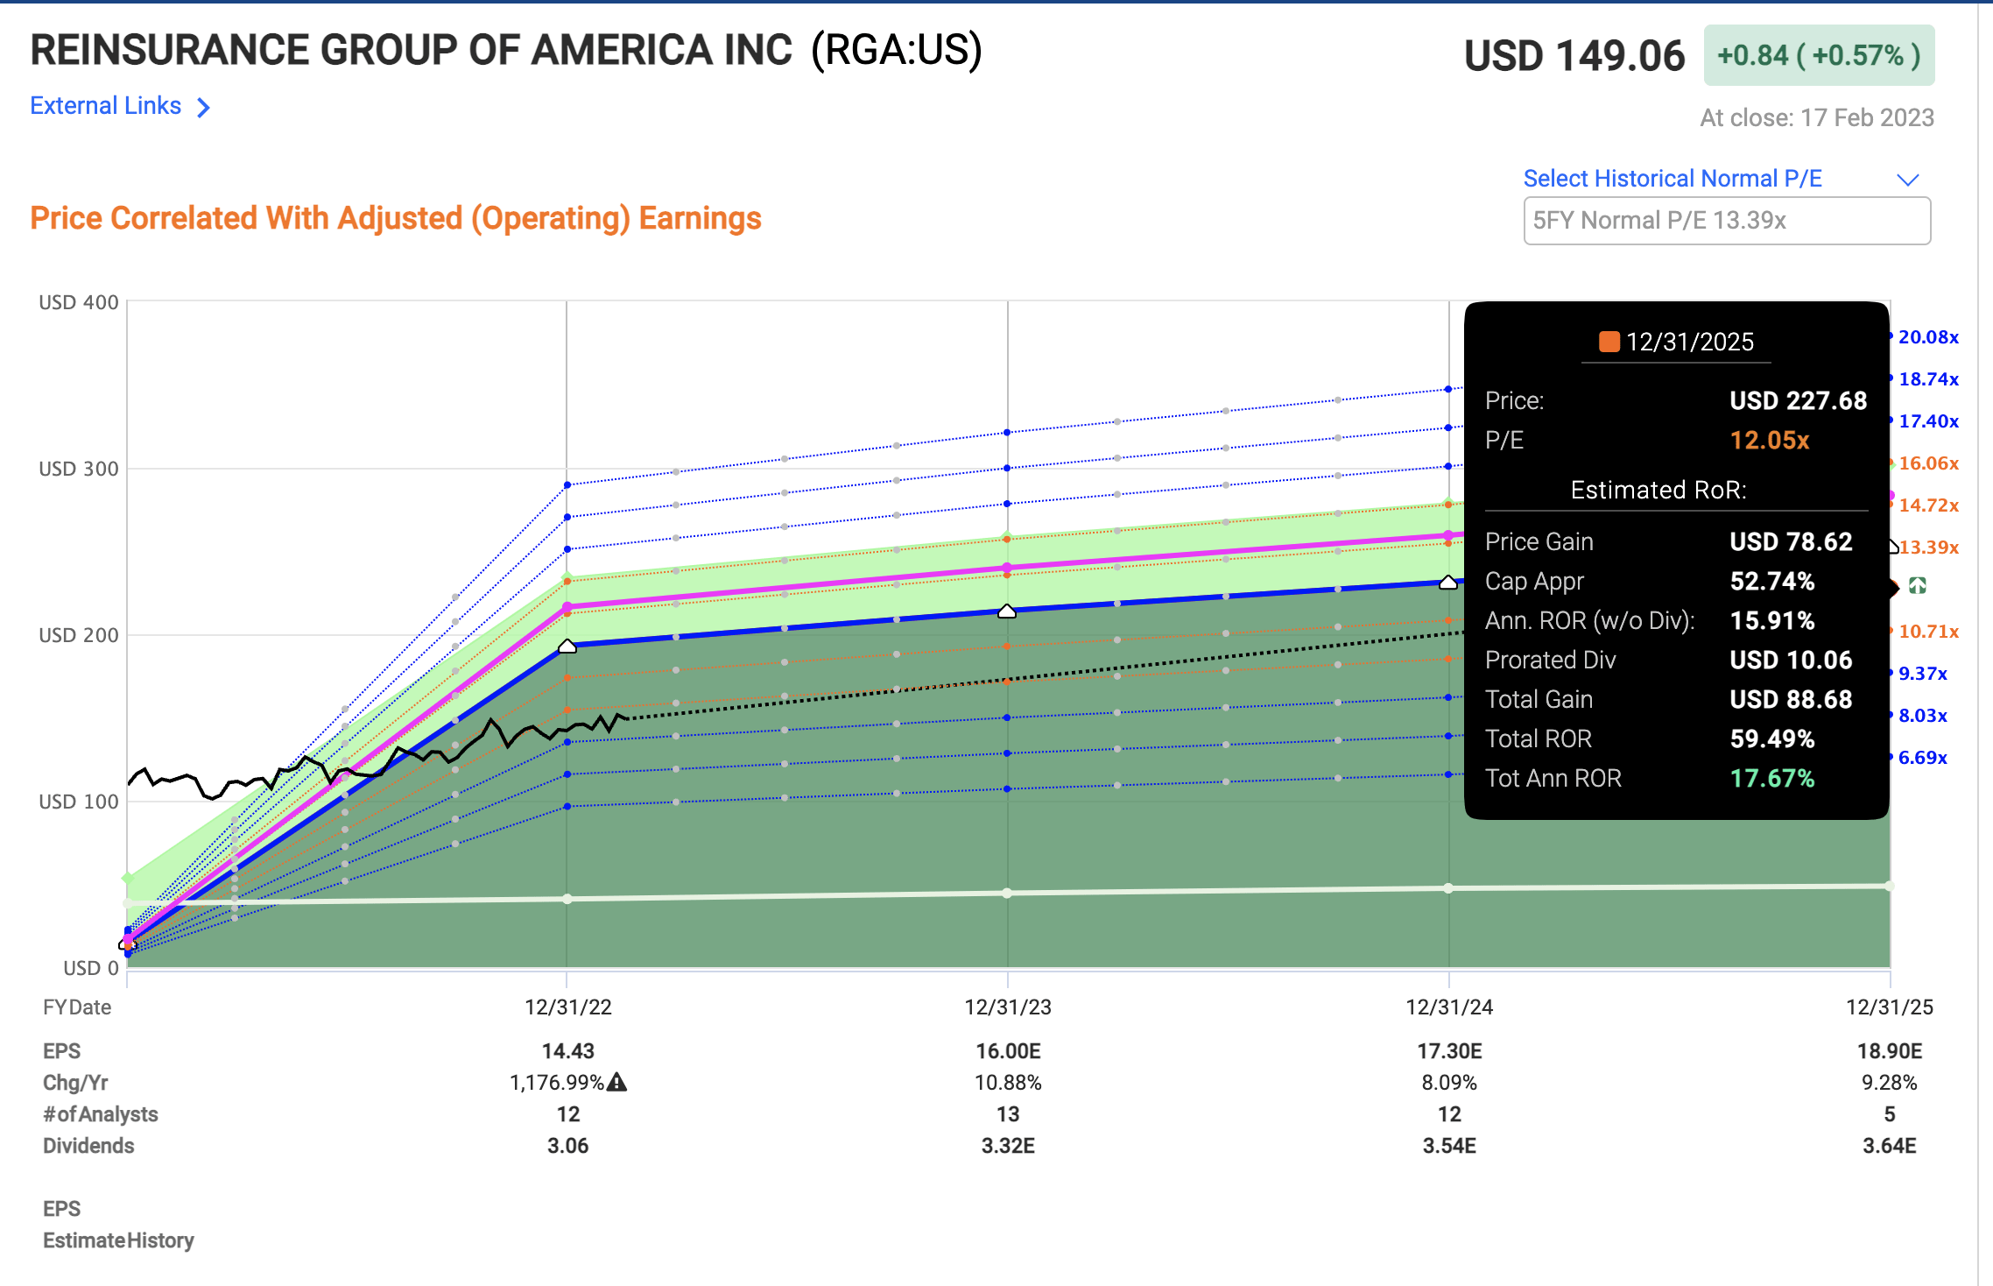Click white triangle marker at 12/31/24 on blue line

point(1448,583)
